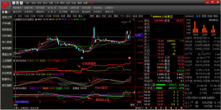Open dropdown beside MACD(12,26,9) indicator

click(14, 74)
